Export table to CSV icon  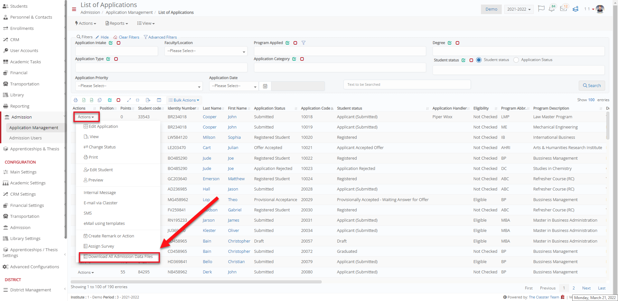click(x=91, y=100)
